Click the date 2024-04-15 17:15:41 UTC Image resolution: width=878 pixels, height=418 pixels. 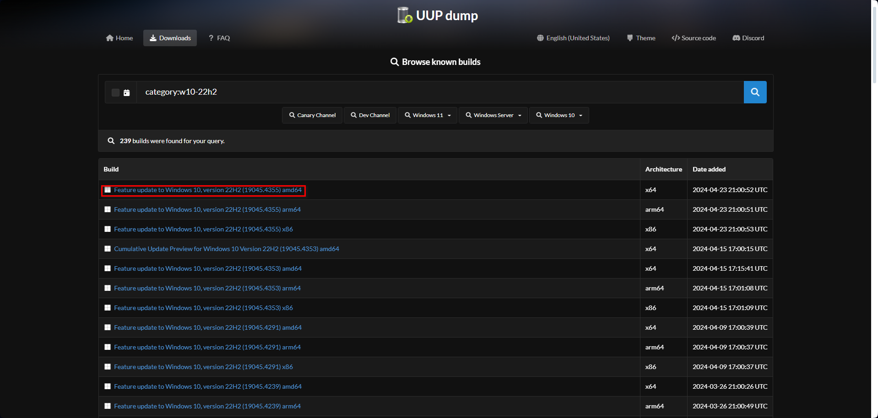pos(730,268)
